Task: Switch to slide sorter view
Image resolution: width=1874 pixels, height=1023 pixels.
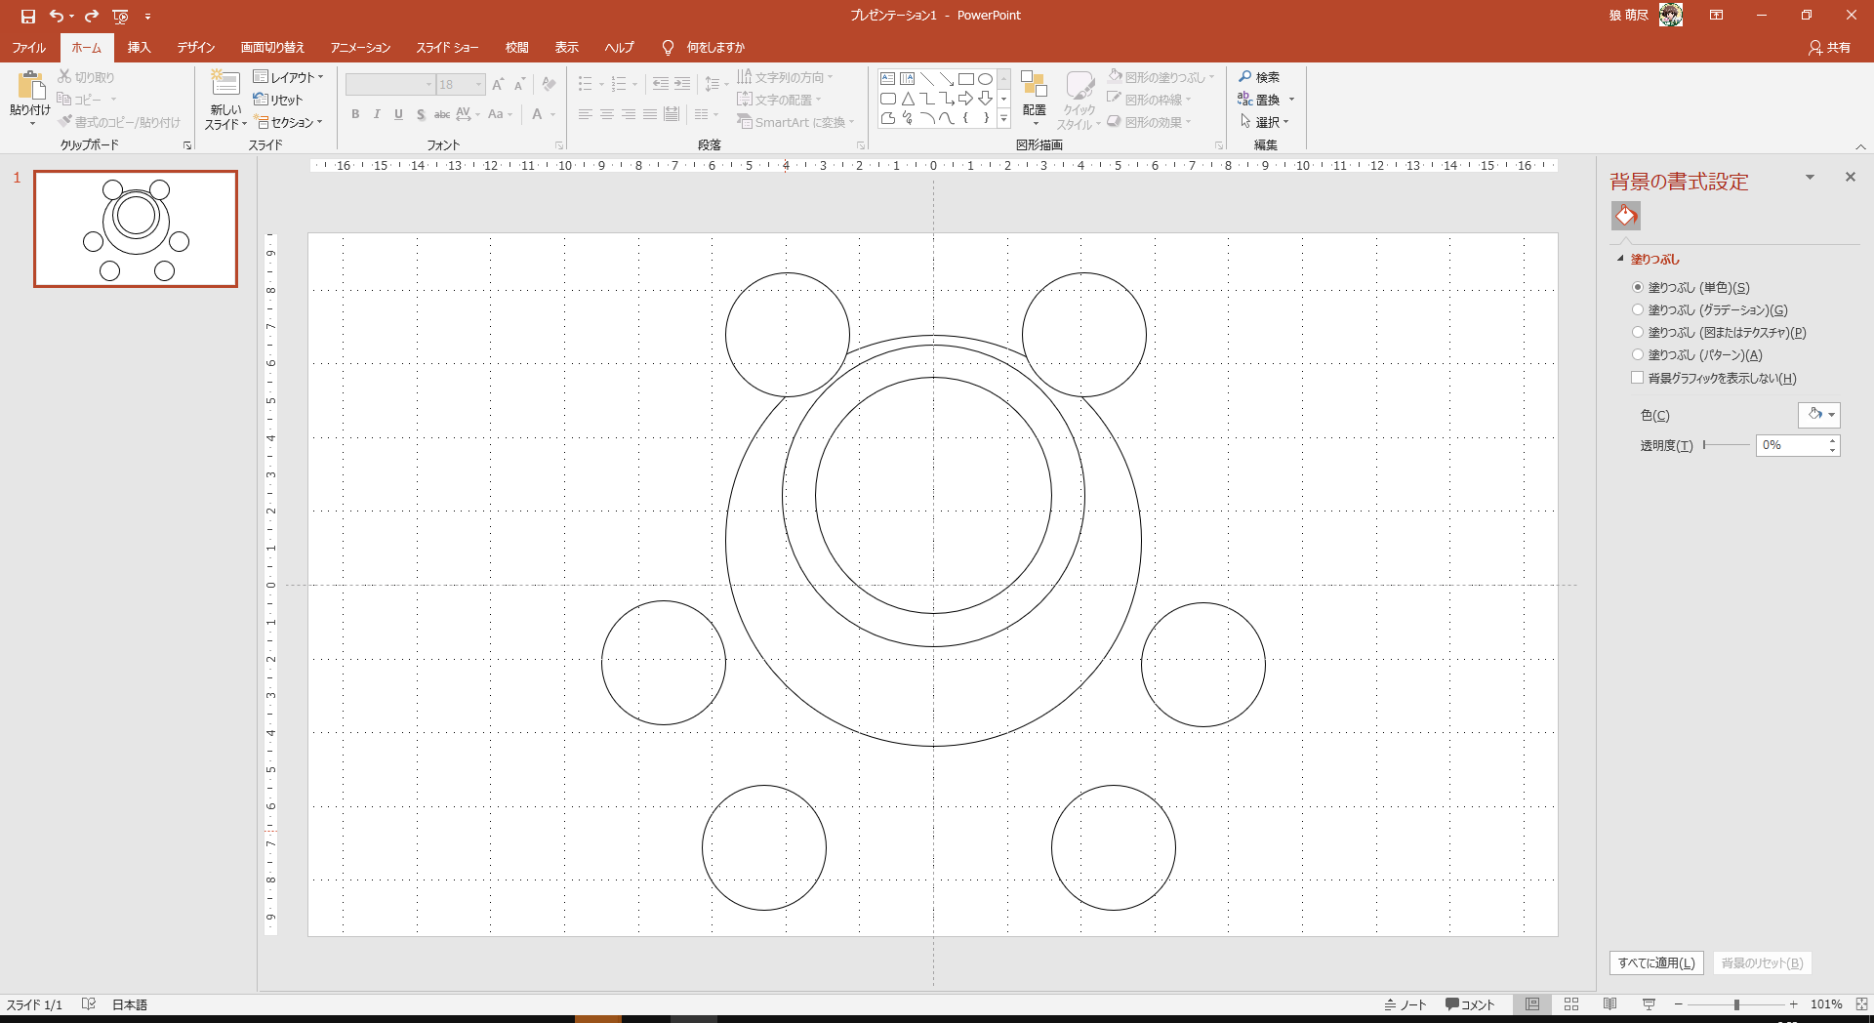Action: tap(1571, 1004)
